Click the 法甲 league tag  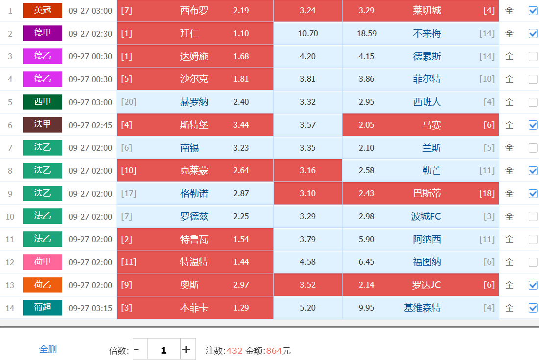click(x=43, y=125)
